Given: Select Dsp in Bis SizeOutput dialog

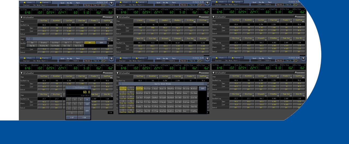Looking at the screenshot, I should [32, 43].
